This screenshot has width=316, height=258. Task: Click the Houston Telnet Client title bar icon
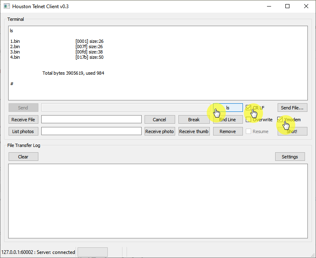click(6, 6)
